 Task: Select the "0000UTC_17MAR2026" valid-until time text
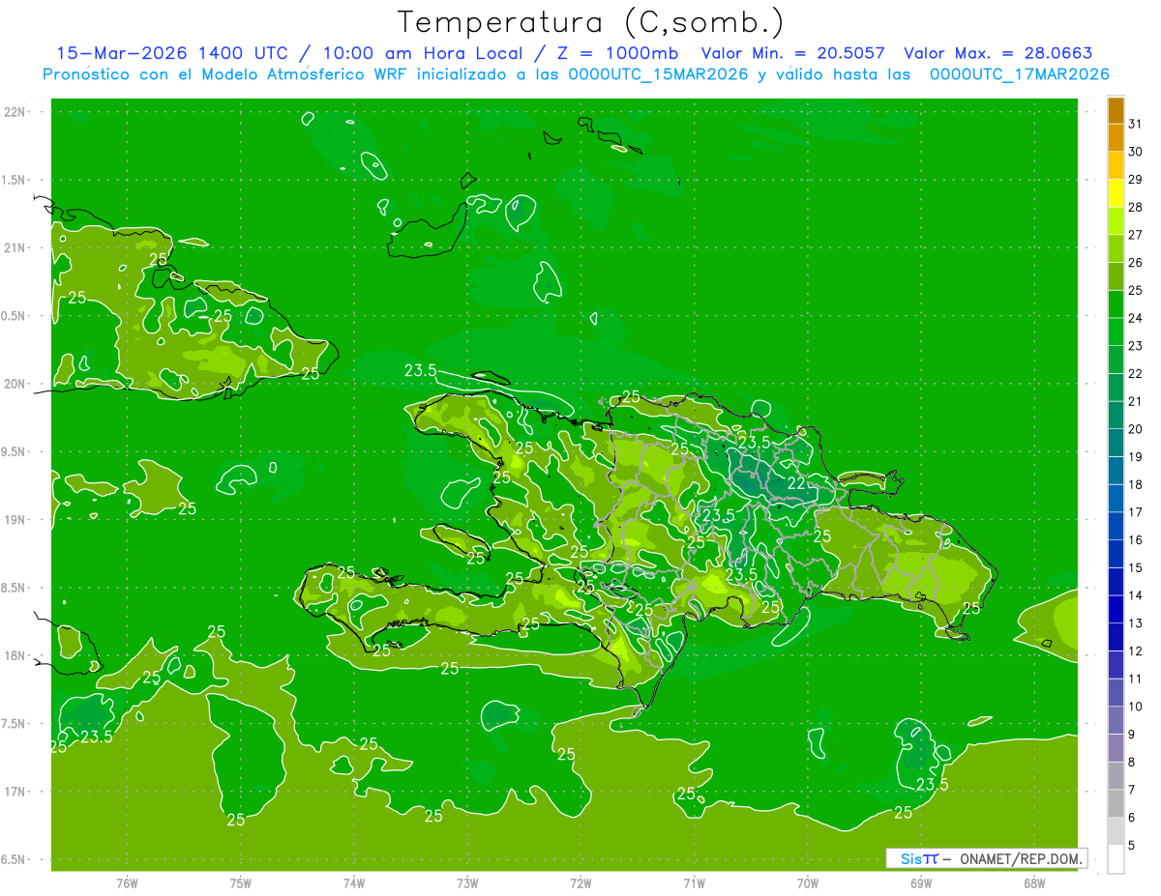click(1019, 74)
